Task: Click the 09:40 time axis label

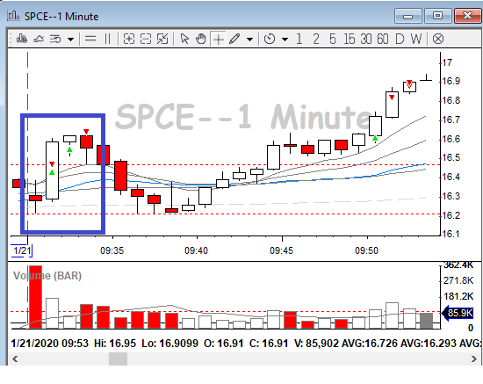Action: 196,250
